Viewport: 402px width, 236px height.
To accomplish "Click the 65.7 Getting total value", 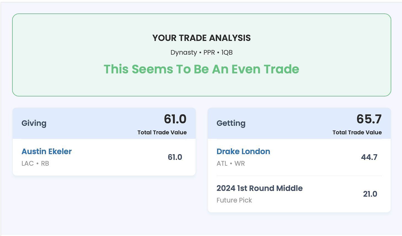I will (x=369, y=119).
